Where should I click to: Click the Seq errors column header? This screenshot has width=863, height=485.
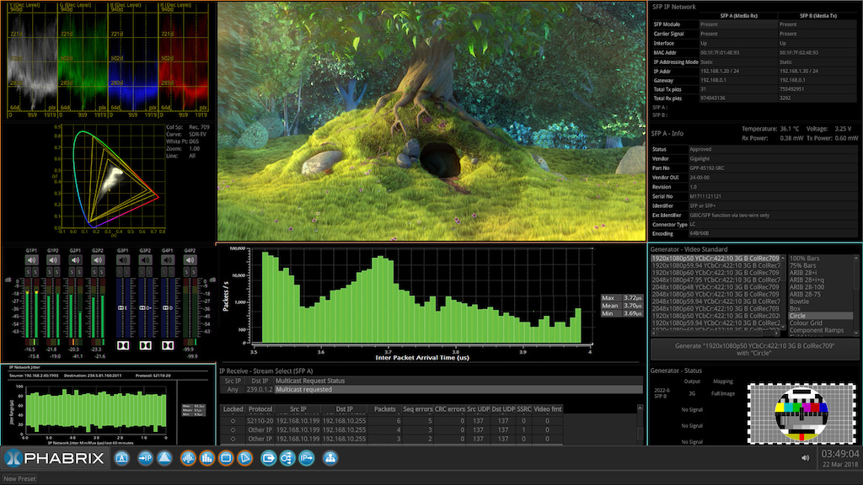point(418,409)
